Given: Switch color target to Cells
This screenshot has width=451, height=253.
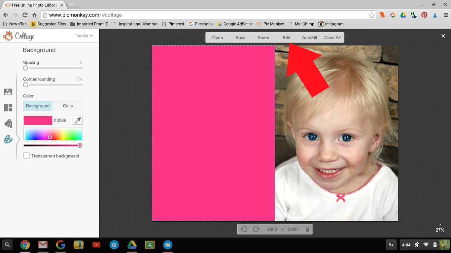Looking at the screenshot, I should pyautogui.click(x=68, y=106).
